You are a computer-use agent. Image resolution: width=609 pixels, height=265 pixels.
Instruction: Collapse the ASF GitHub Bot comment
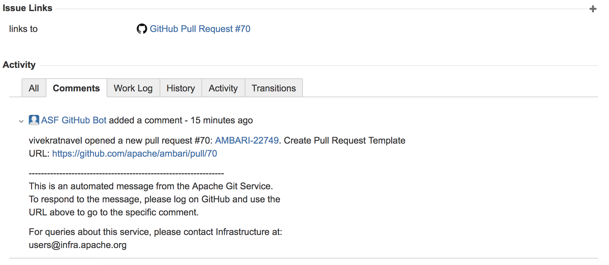coord(21,121)
